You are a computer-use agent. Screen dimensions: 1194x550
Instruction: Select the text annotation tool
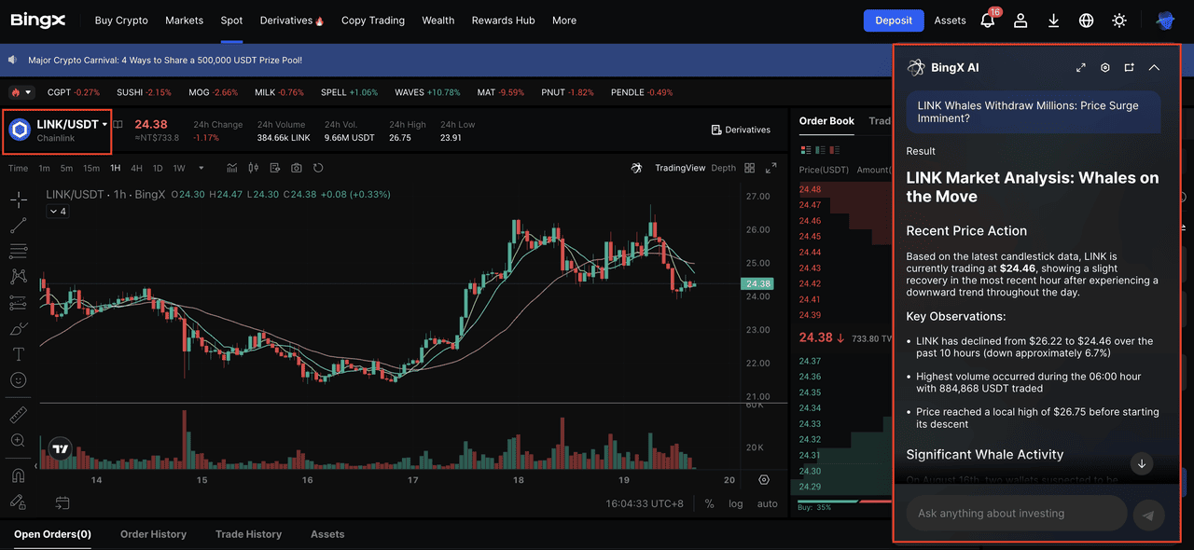pos(18,354)
